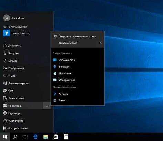
Task: Click the Windows Start button
Action: [x=5, y=137]
